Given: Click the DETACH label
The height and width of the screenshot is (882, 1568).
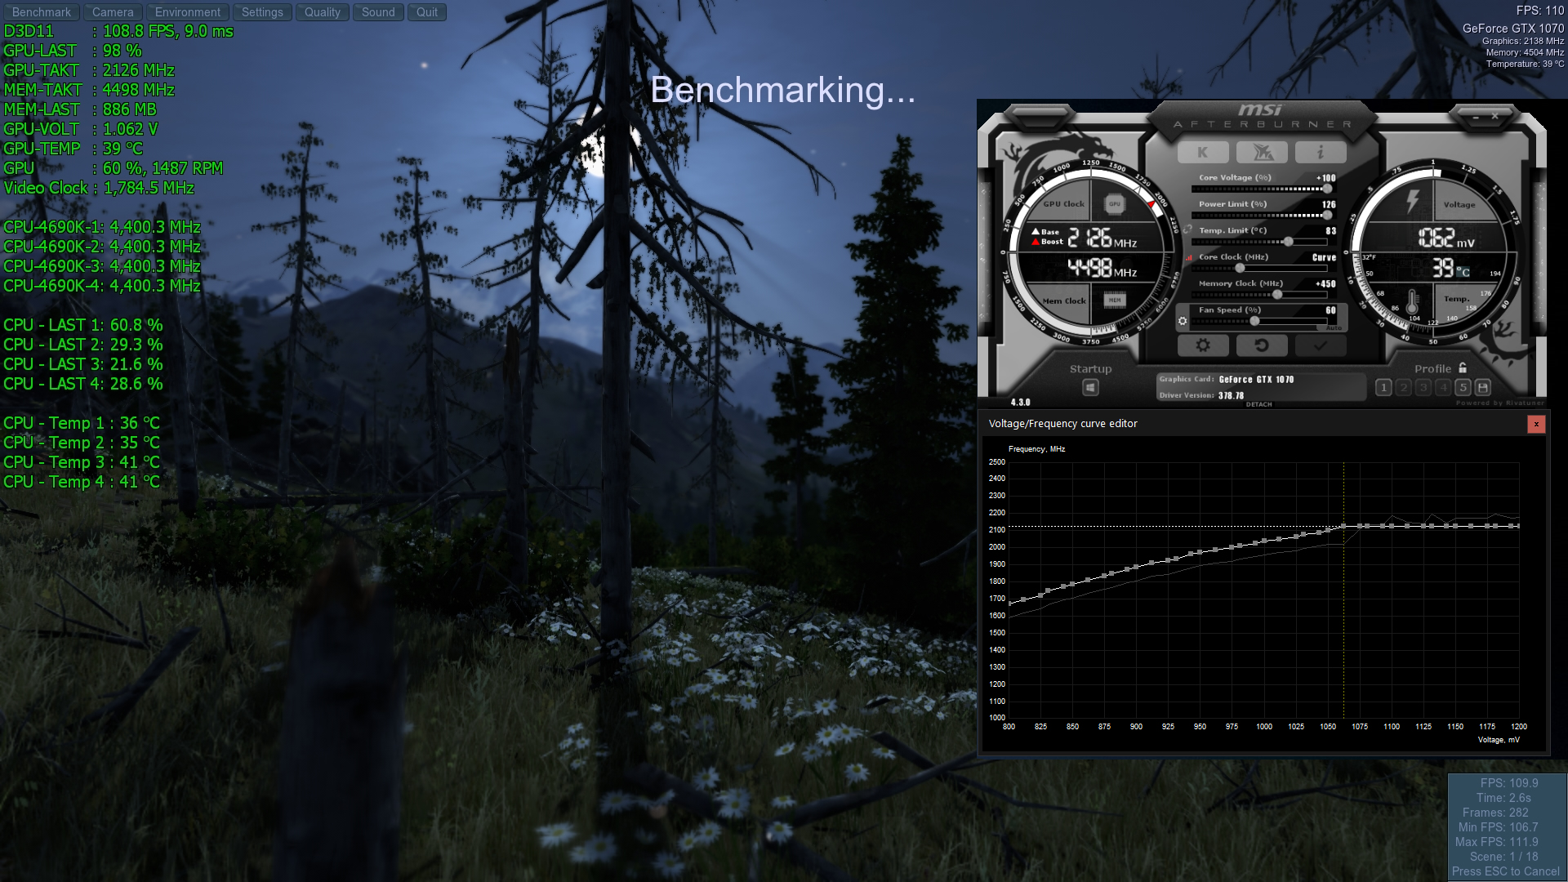Looking at the screenshot, I should coord(1258,404).
